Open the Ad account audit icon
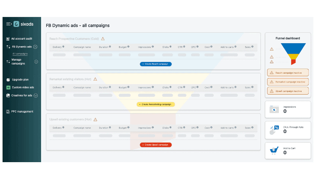The height and width of the screenshot is (170, 316). (8, 39)
